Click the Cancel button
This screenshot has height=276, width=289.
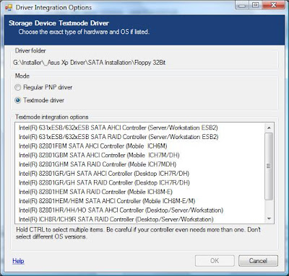258,261
